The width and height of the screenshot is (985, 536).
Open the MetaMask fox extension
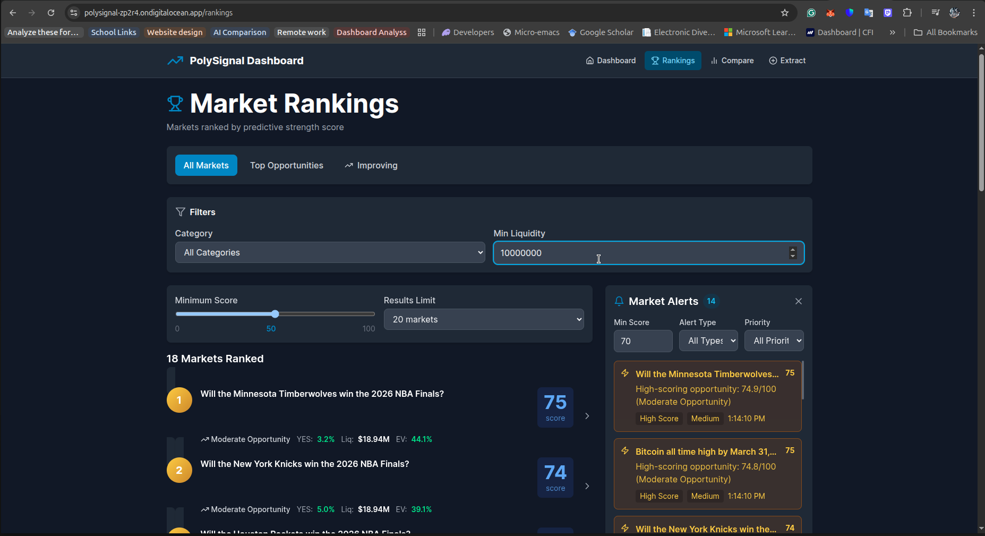(830, 13)
